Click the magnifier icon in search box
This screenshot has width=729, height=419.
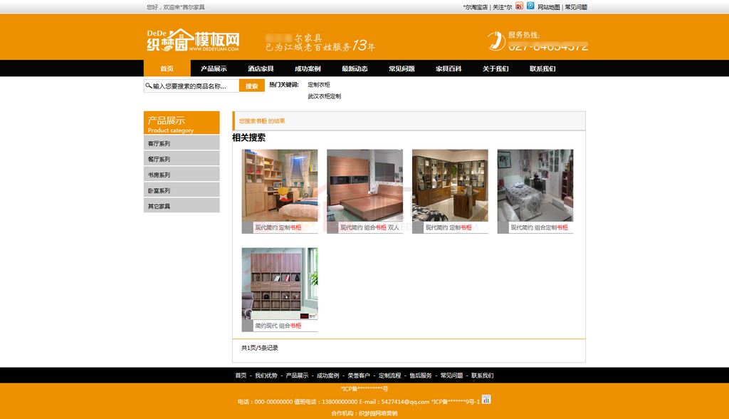pyautogui.click(x=148, y=86)
